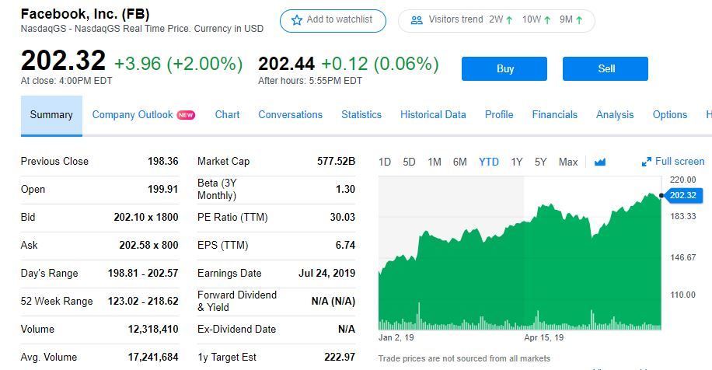Click the Jan 2, 19 axis label

[x=396, y=338]
